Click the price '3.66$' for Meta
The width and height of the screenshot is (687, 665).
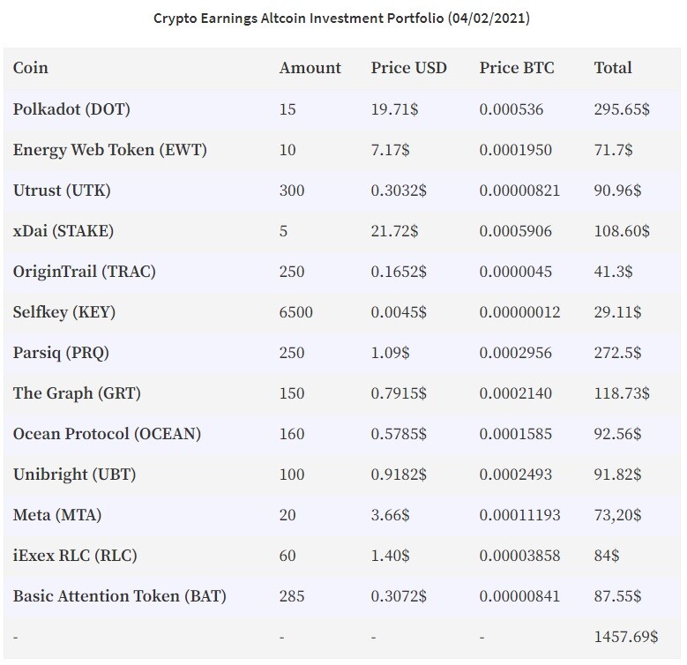(x=391, y=515)
